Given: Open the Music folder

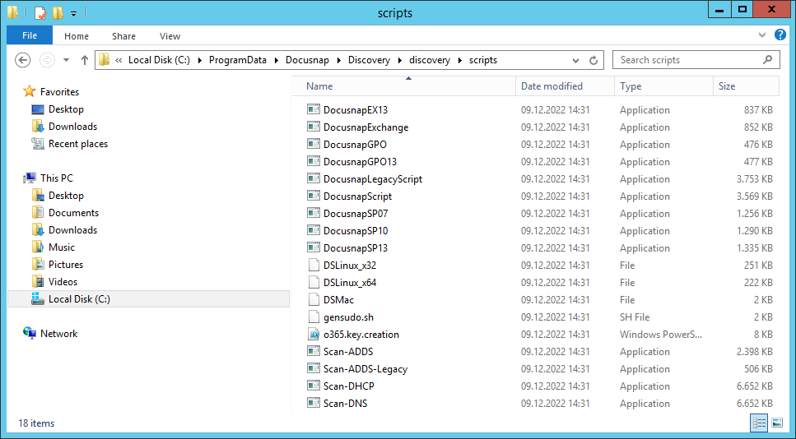Looking at the screenshot, I should point(62,247).
